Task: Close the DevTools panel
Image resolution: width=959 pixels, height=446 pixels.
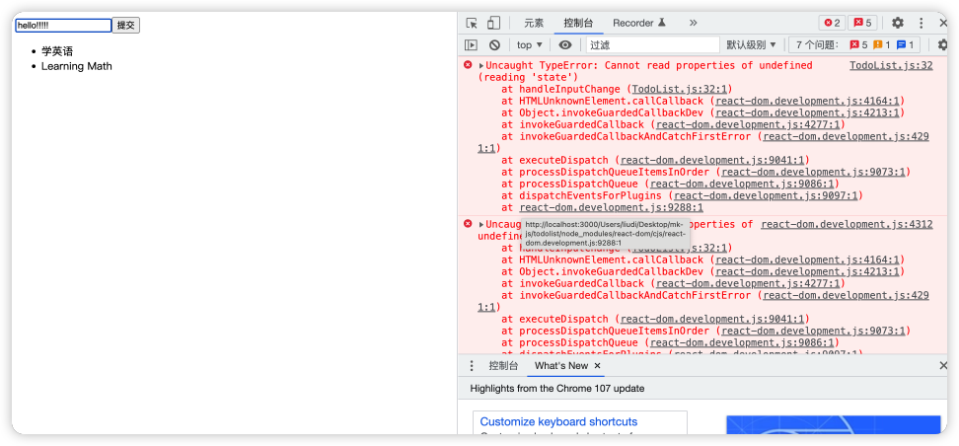Action: pos(943,24)
